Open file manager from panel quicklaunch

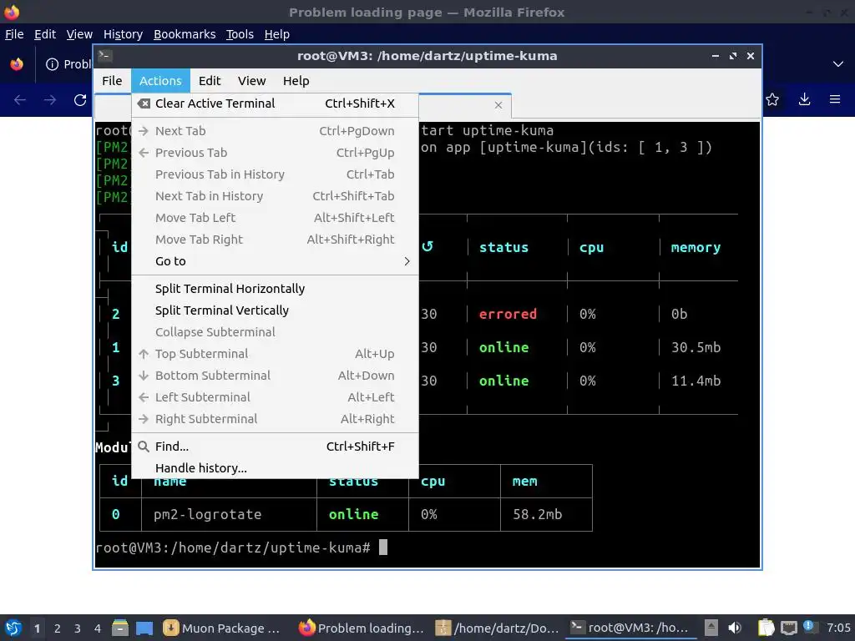click(x=120, y=628)
